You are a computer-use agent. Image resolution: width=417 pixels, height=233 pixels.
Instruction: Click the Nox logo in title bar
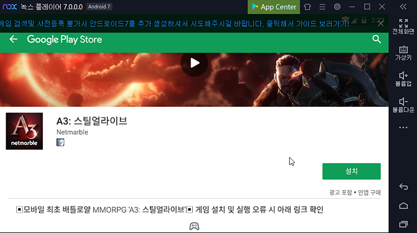click(10, 7)
